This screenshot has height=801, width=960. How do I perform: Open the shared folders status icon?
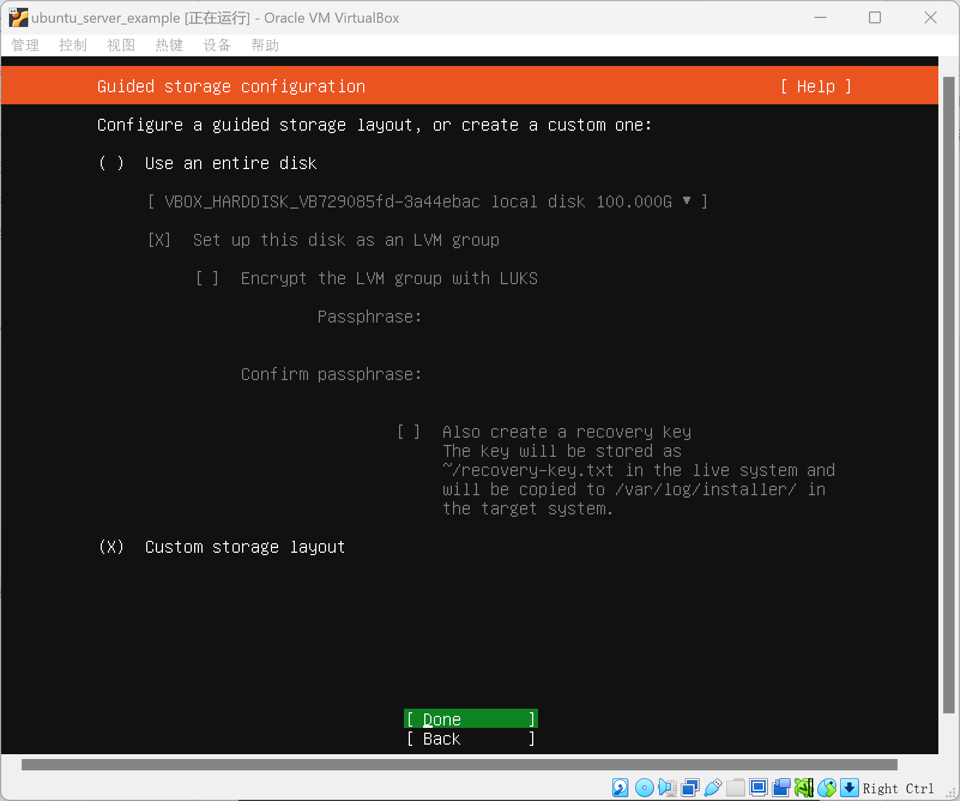point(735,787)
